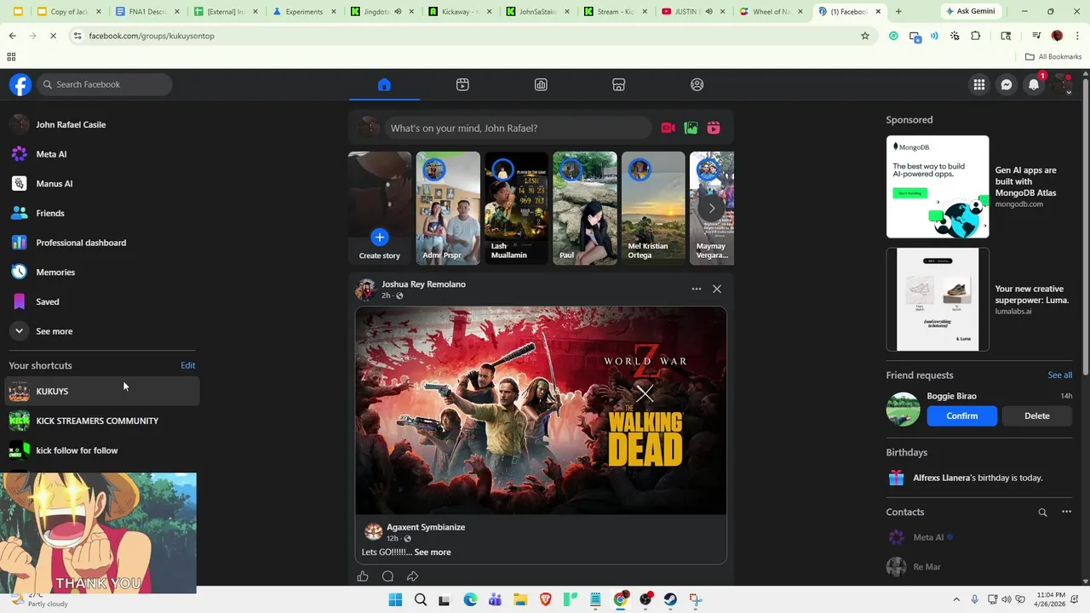Click the Facebook logo

(20, 84)
